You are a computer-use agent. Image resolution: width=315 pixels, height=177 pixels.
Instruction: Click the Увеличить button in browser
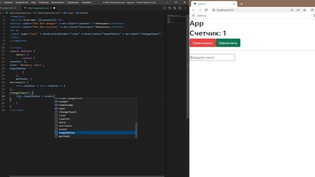point(228,43)
